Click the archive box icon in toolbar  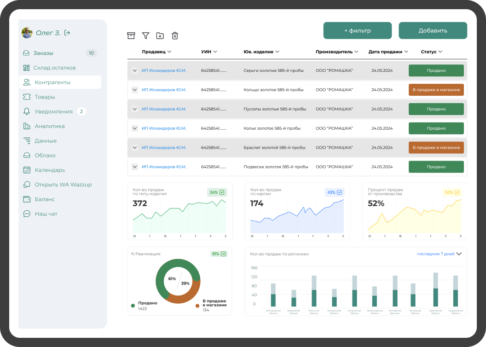pyautogui.click(x=131, y=36)
